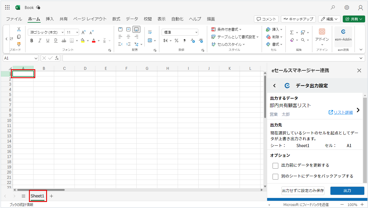Open the font size dropdown showing 11
Viewport: 368px width, 208px height.
77,32
